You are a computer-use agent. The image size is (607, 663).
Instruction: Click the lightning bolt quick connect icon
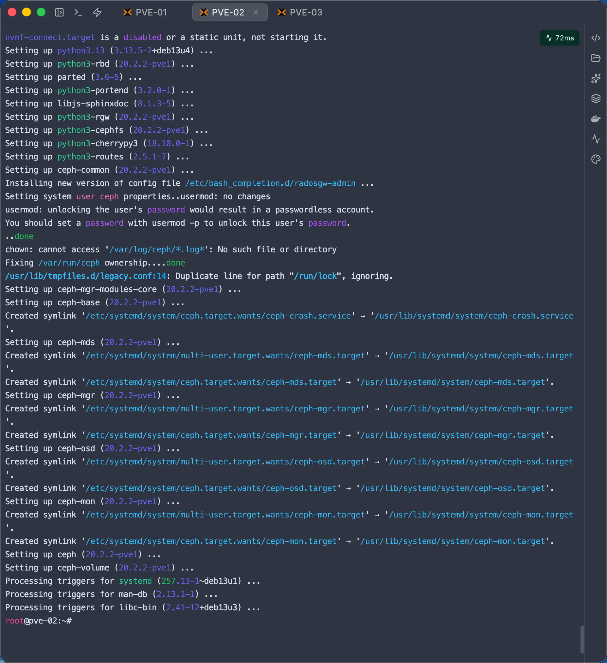[x=97, y=13]
